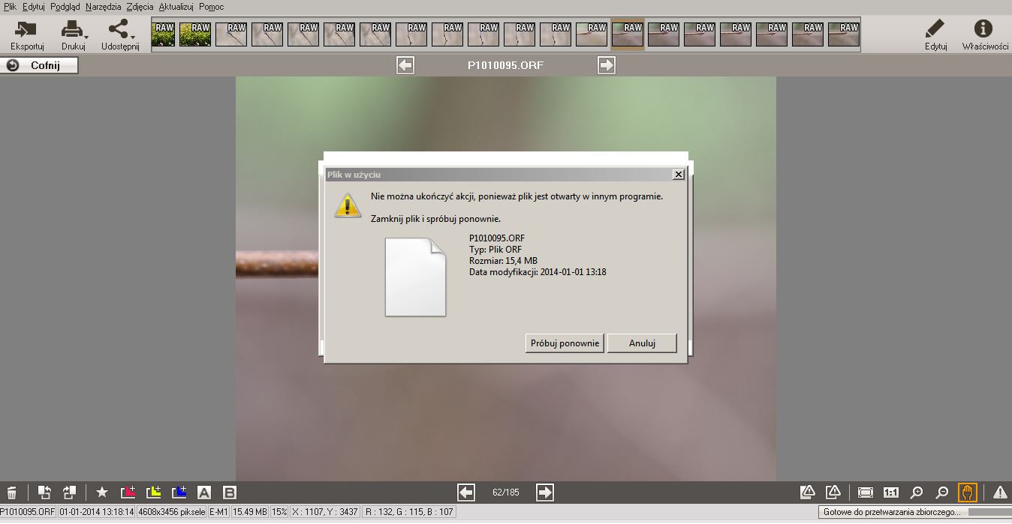Click the zoom out magnifier icon
Screen dimensions: 1012x524
click(942, 493)
